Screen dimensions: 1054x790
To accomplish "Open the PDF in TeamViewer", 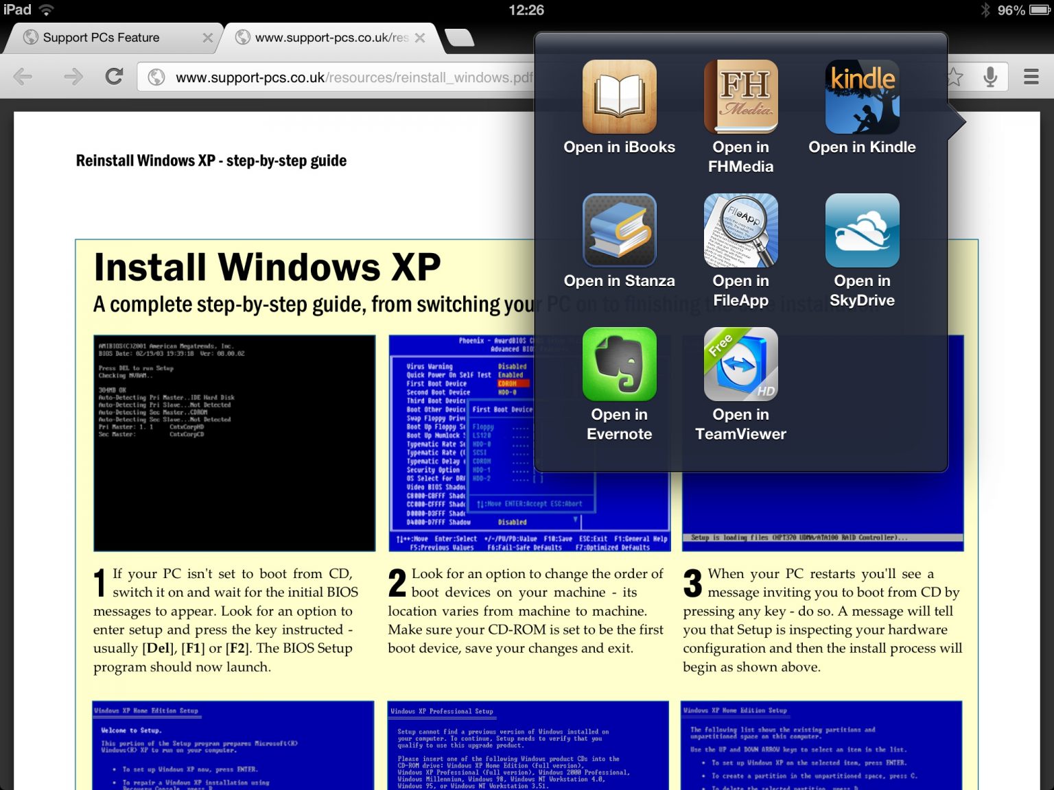I will [x=740, y=385].
